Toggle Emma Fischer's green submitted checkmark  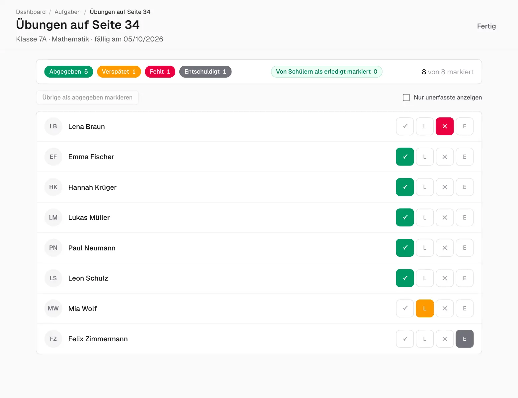pos(405,157)
